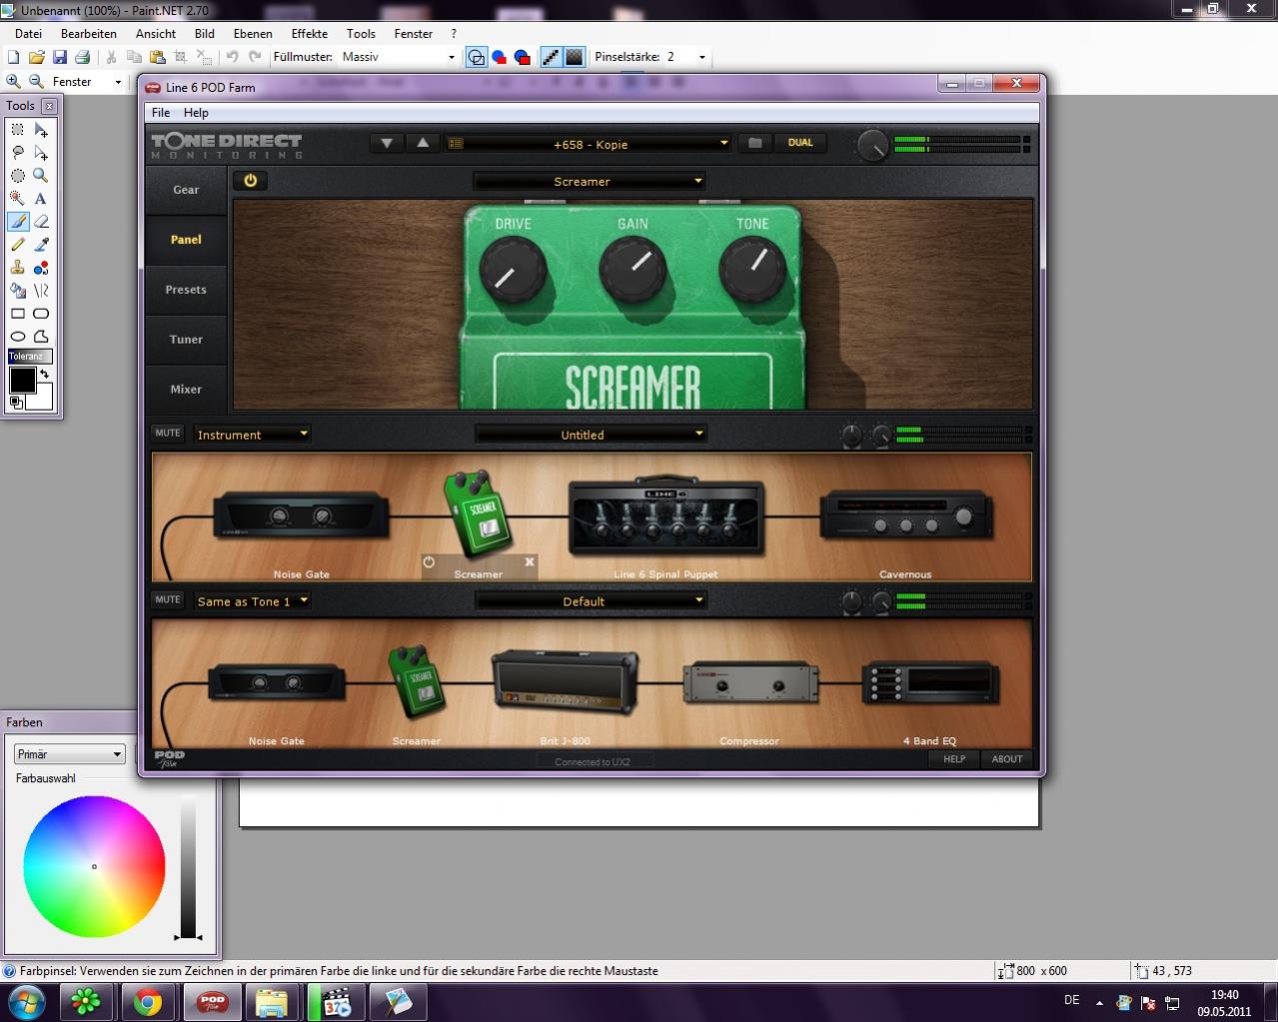The image size is (1278, 1022).
Task: Open the Default tone preset dropdown
Action: click(592, 601)
